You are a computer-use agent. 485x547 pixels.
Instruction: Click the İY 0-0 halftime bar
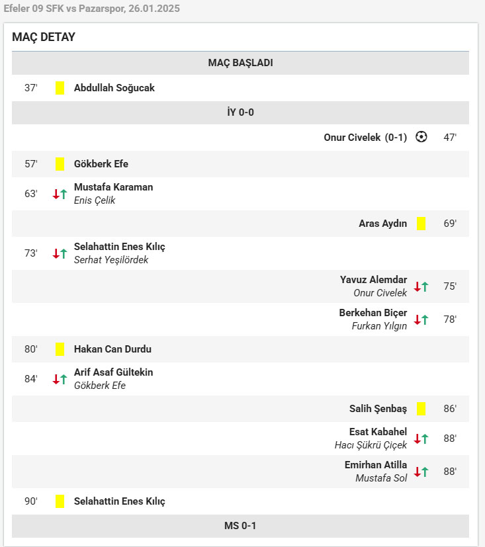point(240,112)
